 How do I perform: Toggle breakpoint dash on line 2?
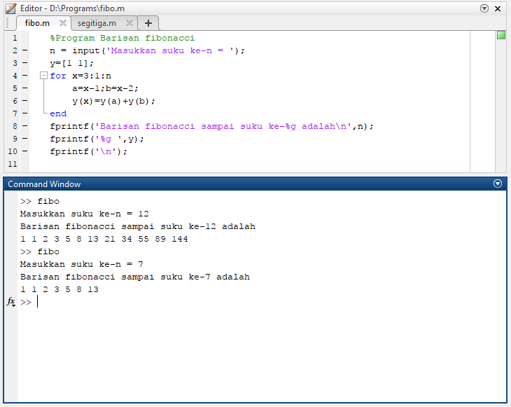[x=25, y=50]
